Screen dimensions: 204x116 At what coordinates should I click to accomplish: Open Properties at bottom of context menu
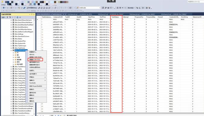[x=32, y=101]
